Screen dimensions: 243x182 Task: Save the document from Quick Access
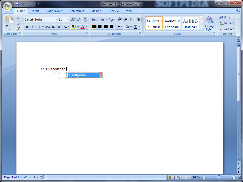pos(17,4)
